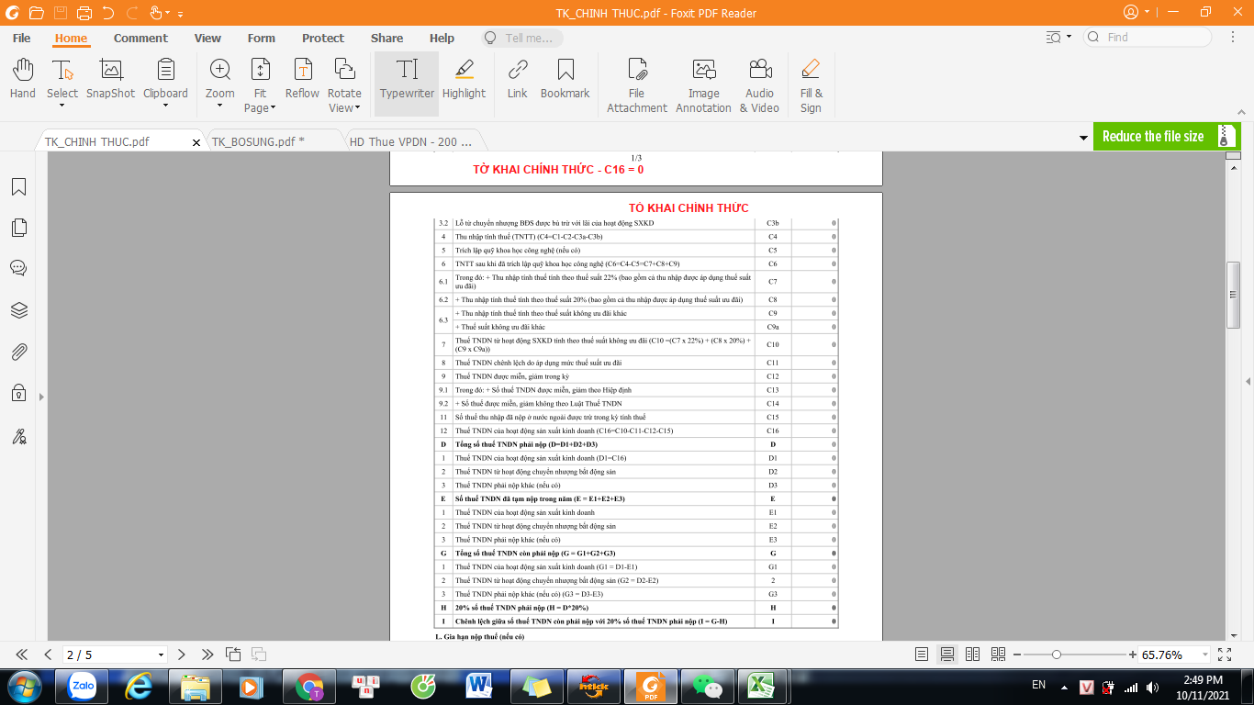Switch to the TK_BOSUNG.pdf tab
This screenshot has width=1254, height=705.
point(258,142)
